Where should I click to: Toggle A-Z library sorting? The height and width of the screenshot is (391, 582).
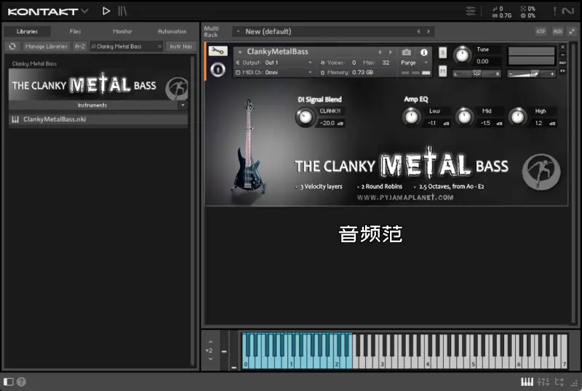coord(80,47)
